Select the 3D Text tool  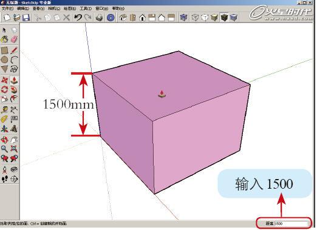coord(14,129)
